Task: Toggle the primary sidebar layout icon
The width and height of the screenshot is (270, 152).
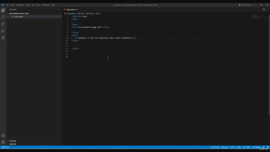Action: 240,5
